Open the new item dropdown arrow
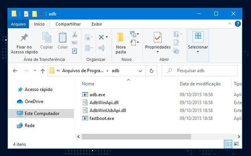 (138, 34)
